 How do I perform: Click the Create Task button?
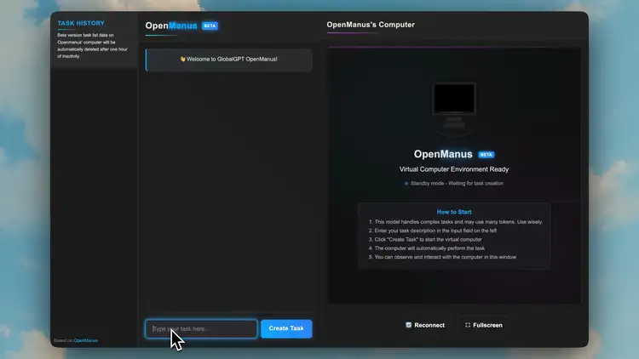pos(286,328)
